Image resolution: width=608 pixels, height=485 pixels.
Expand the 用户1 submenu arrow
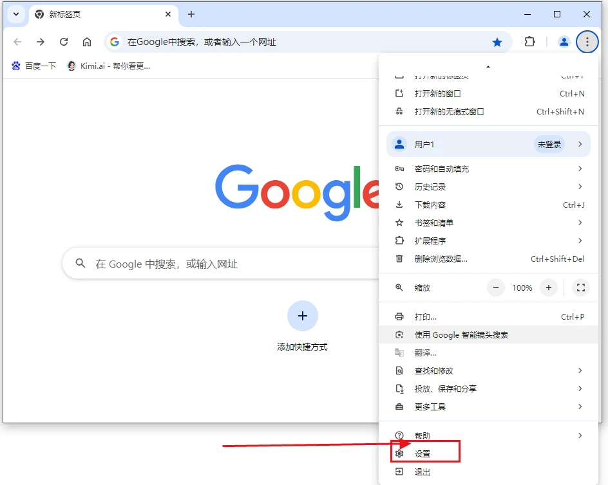[x=580, y=144]
